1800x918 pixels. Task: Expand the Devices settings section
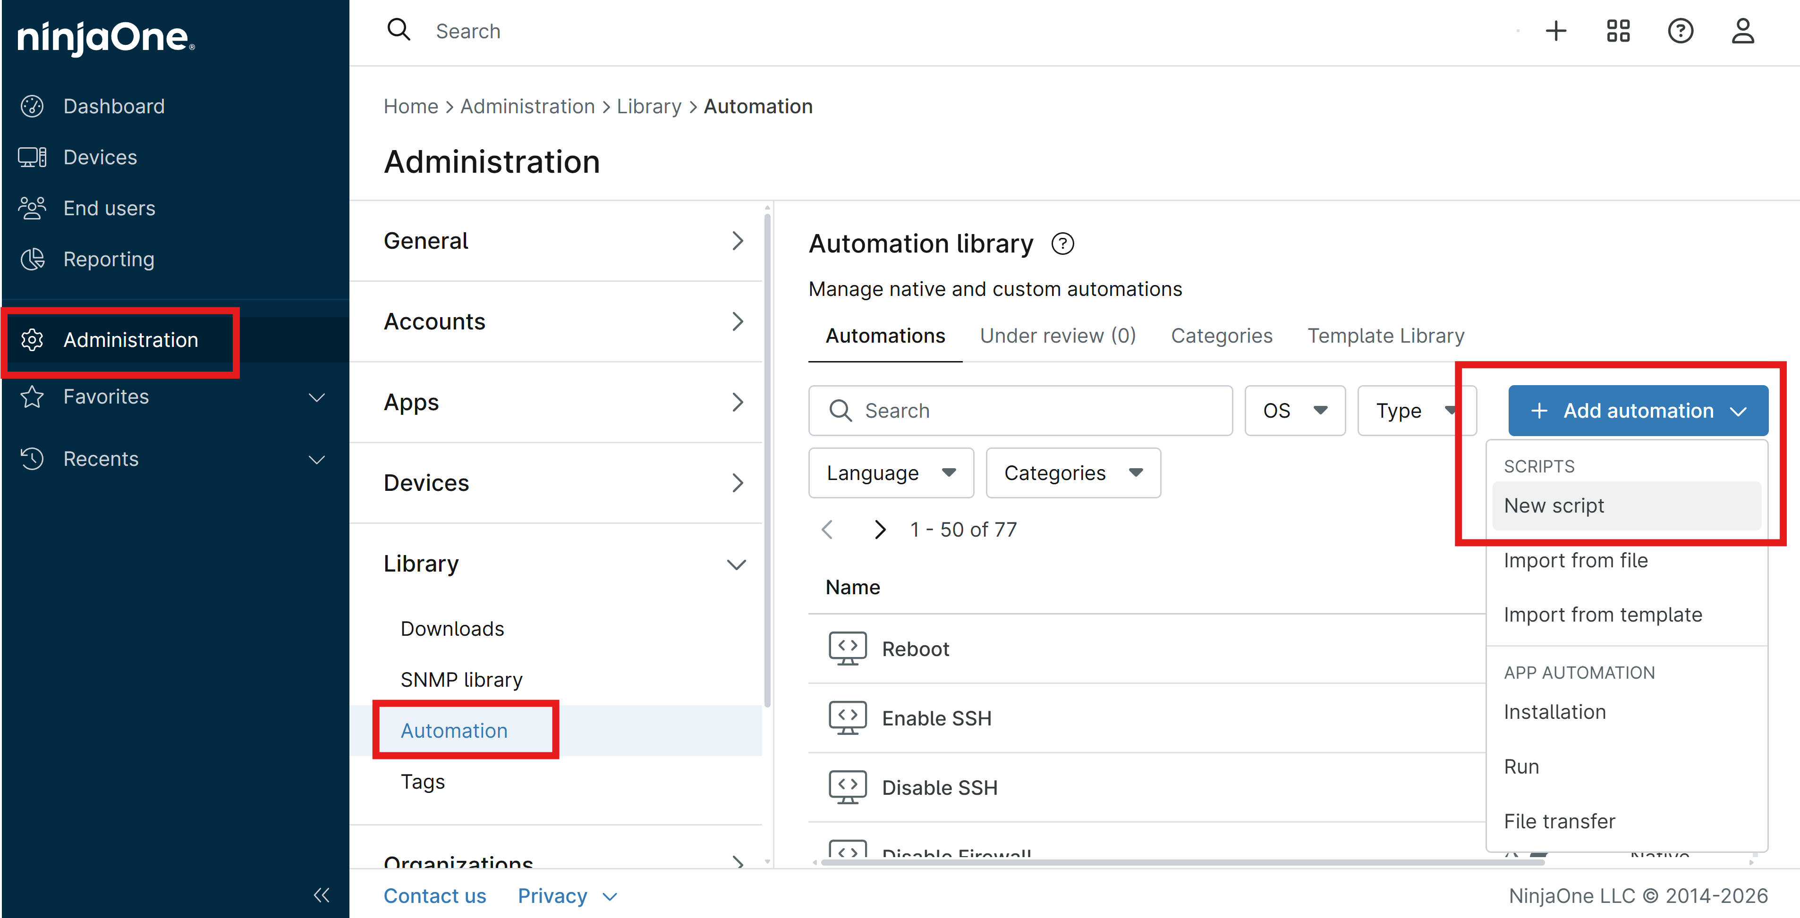(565, 483)
